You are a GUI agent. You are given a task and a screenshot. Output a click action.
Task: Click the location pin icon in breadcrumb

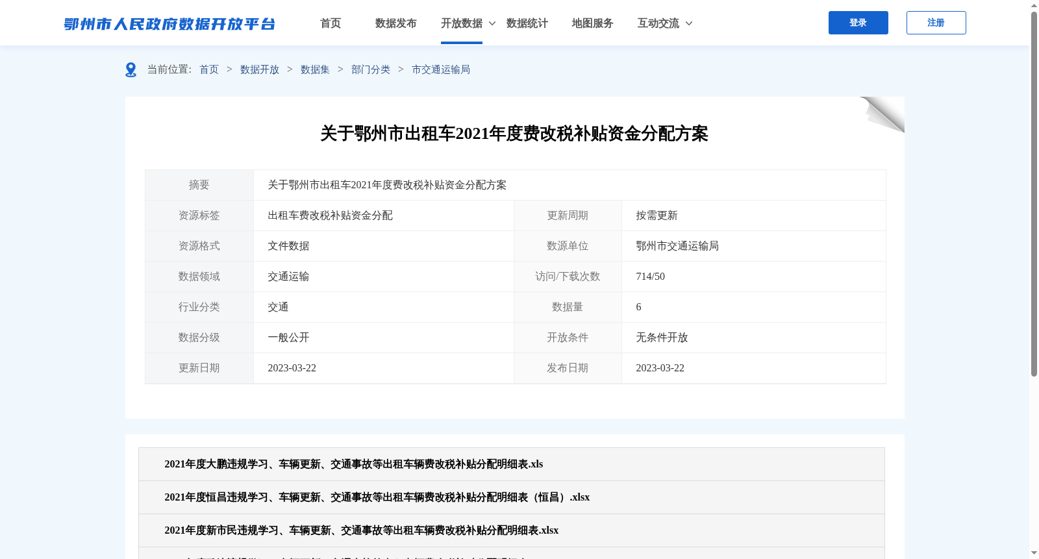click(131, 69)
